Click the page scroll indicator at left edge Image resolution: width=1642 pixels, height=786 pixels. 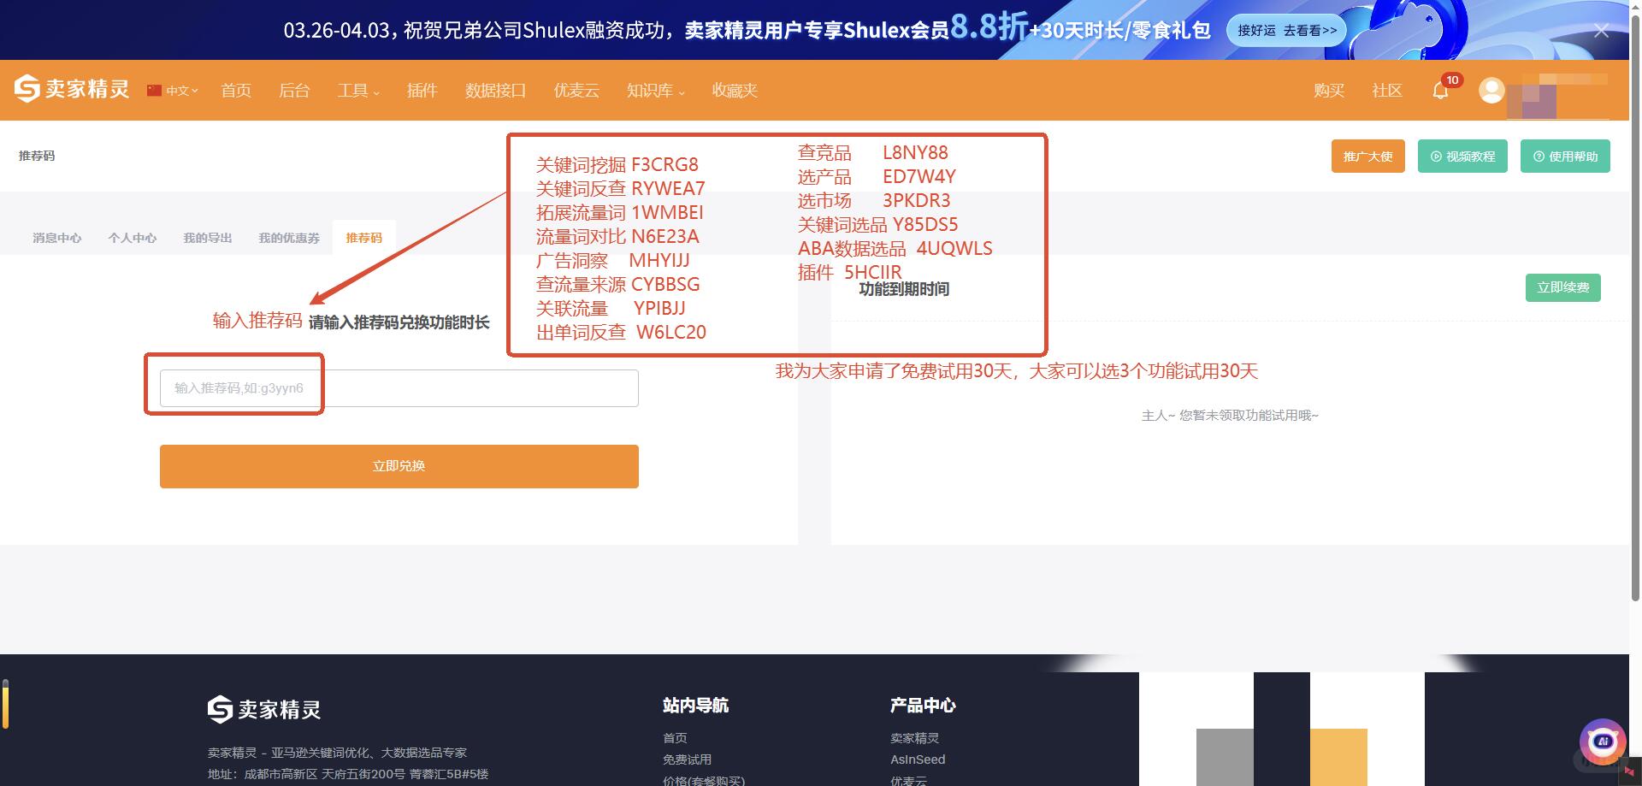click(x=5, y=705)
